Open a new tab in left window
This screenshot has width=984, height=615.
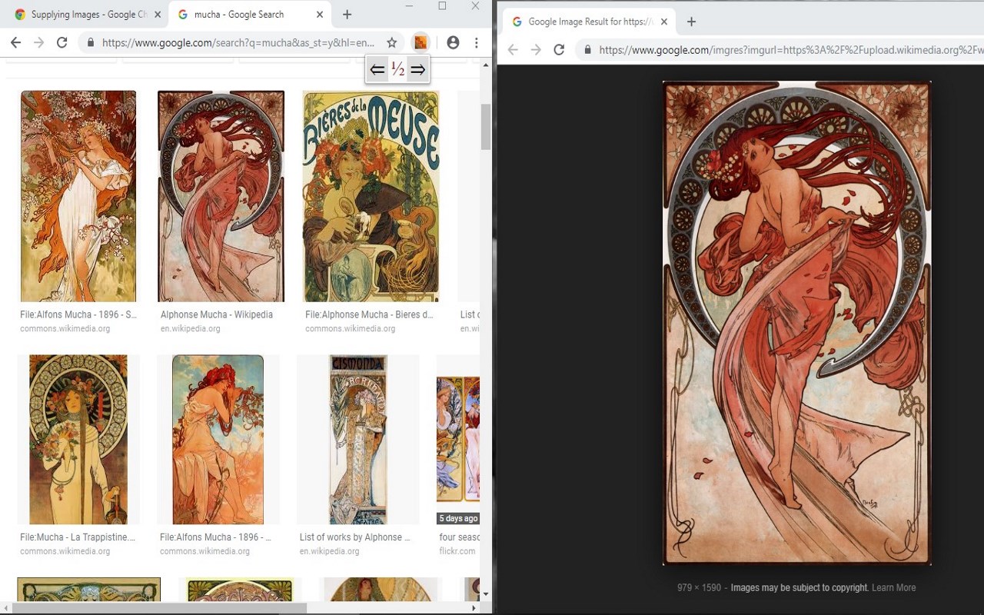tap(347, 15)
